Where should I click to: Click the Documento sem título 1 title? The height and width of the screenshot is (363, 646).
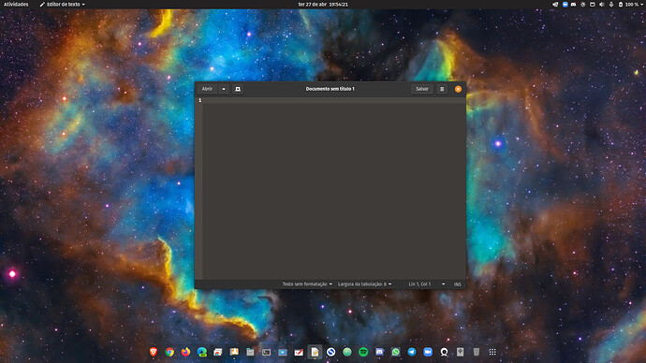point(330,89)
